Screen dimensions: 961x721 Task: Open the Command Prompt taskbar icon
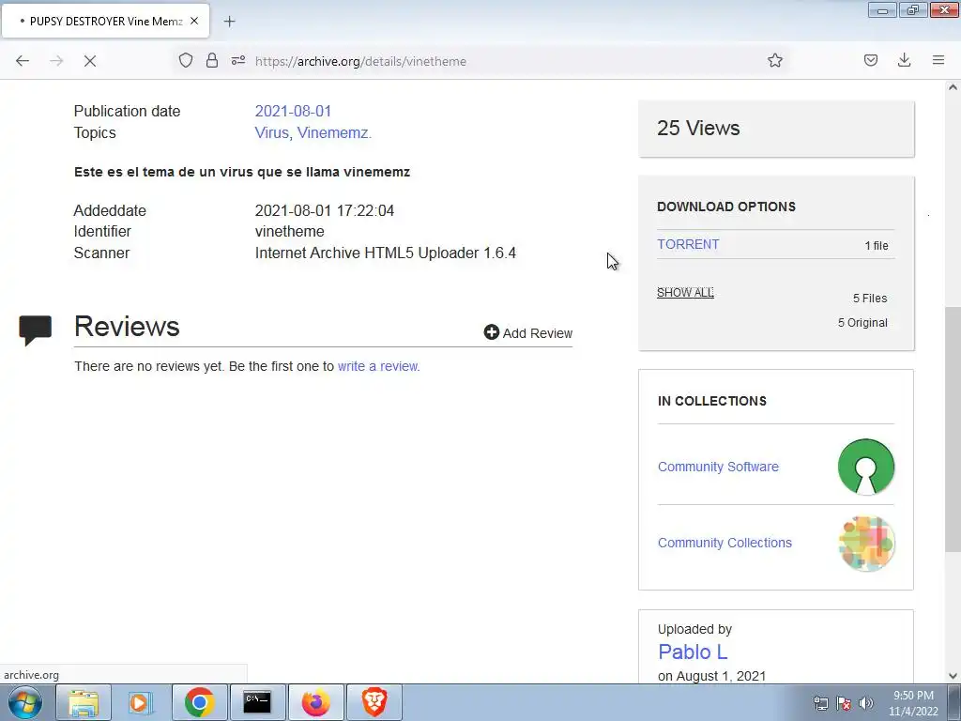[257, 702]
